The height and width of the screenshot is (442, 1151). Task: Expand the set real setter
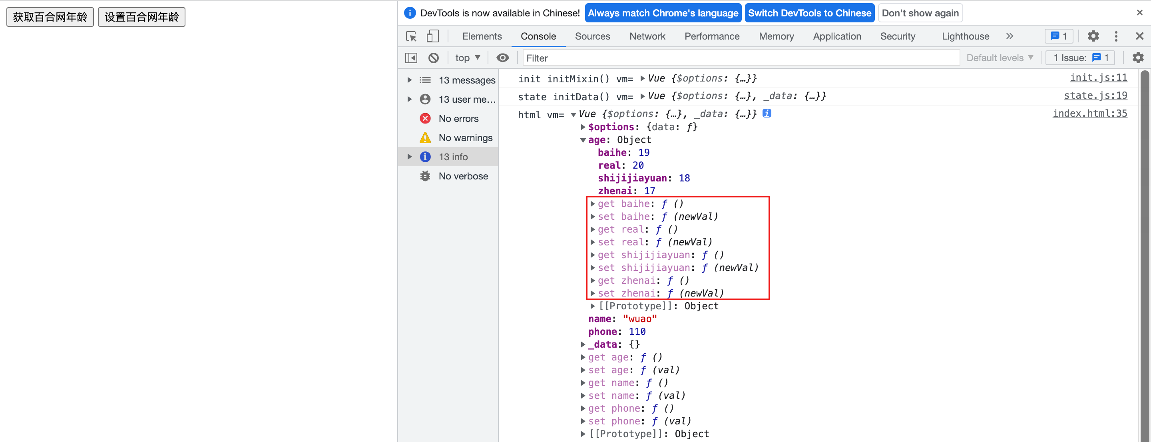[592, 243]
